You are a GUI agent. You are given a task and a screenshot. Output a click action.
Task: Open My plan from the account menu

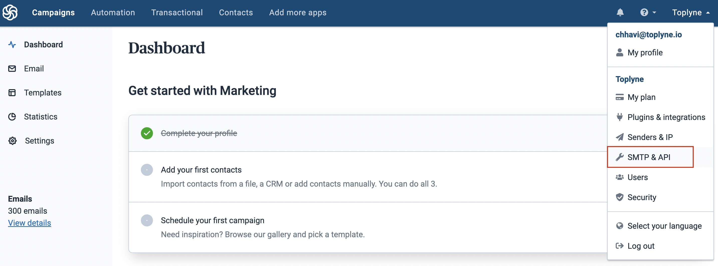click(641, 97)
